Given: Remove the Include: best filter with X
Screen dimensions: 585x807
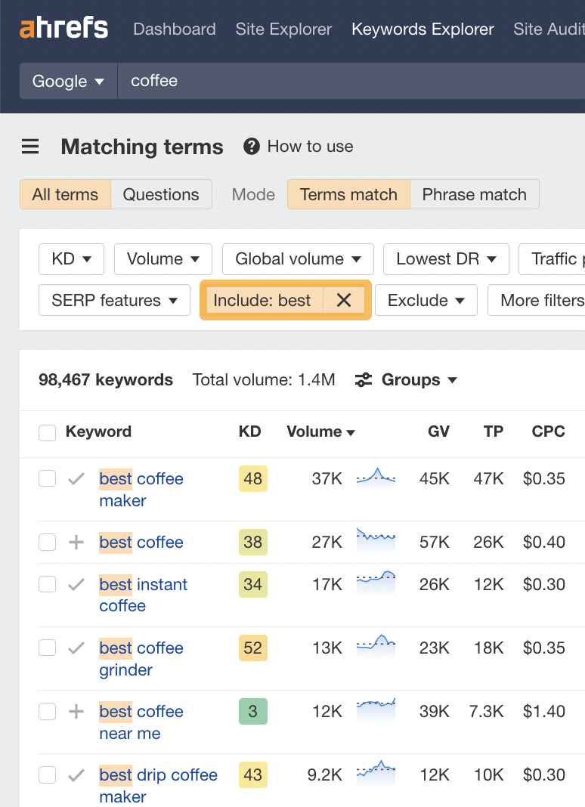Looking at the screenshot, I should click(x=344, y=300).
